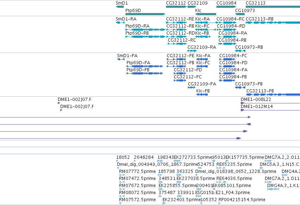The height and width of the screenshot is (205, 300).
Task: Select the CG32109 gene feature
Action: tap(192, 7)
